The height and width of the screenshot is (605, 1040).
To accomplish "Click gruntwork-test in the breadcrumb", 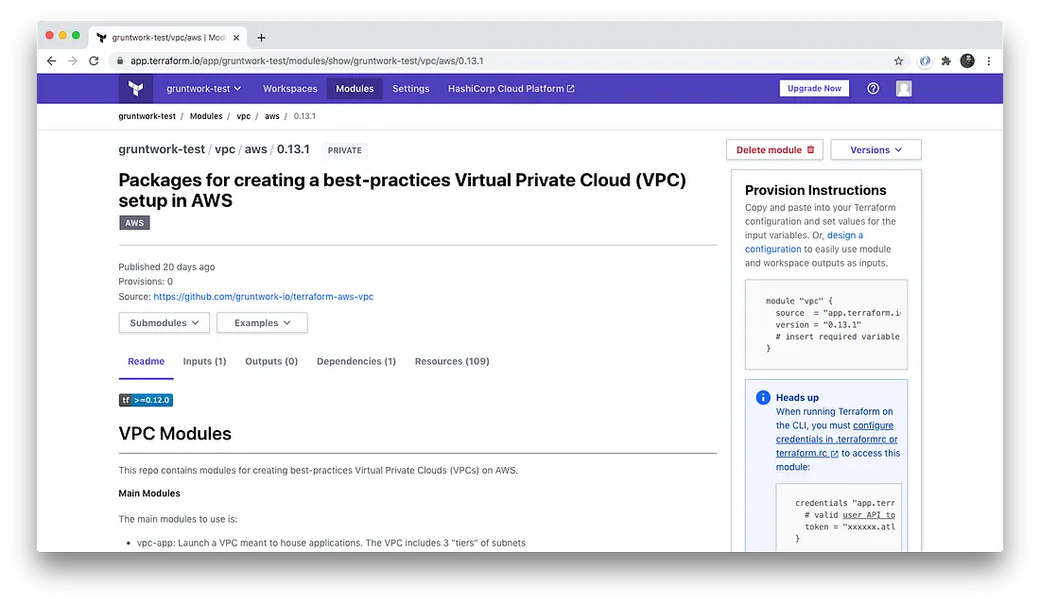I will pos(147,116).
